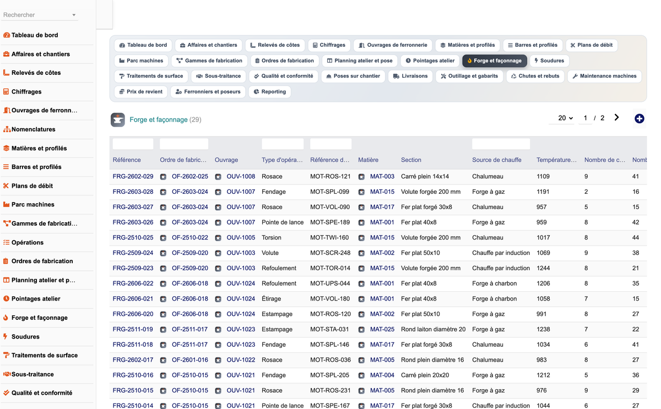This screenshot has width=661, height=409.
Task: Click the Référence column filter field
Action: point(133,144)
